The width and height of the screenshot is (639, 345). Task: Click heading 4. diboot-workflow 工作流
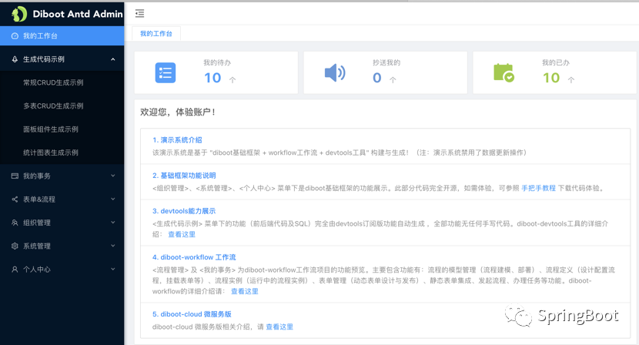194,257
